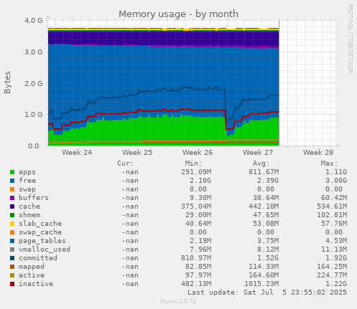Click the 'vmalloc_used' legend label
Image resolution: width=357 pixels, height=309 pixels.
(x=45, y=249)
